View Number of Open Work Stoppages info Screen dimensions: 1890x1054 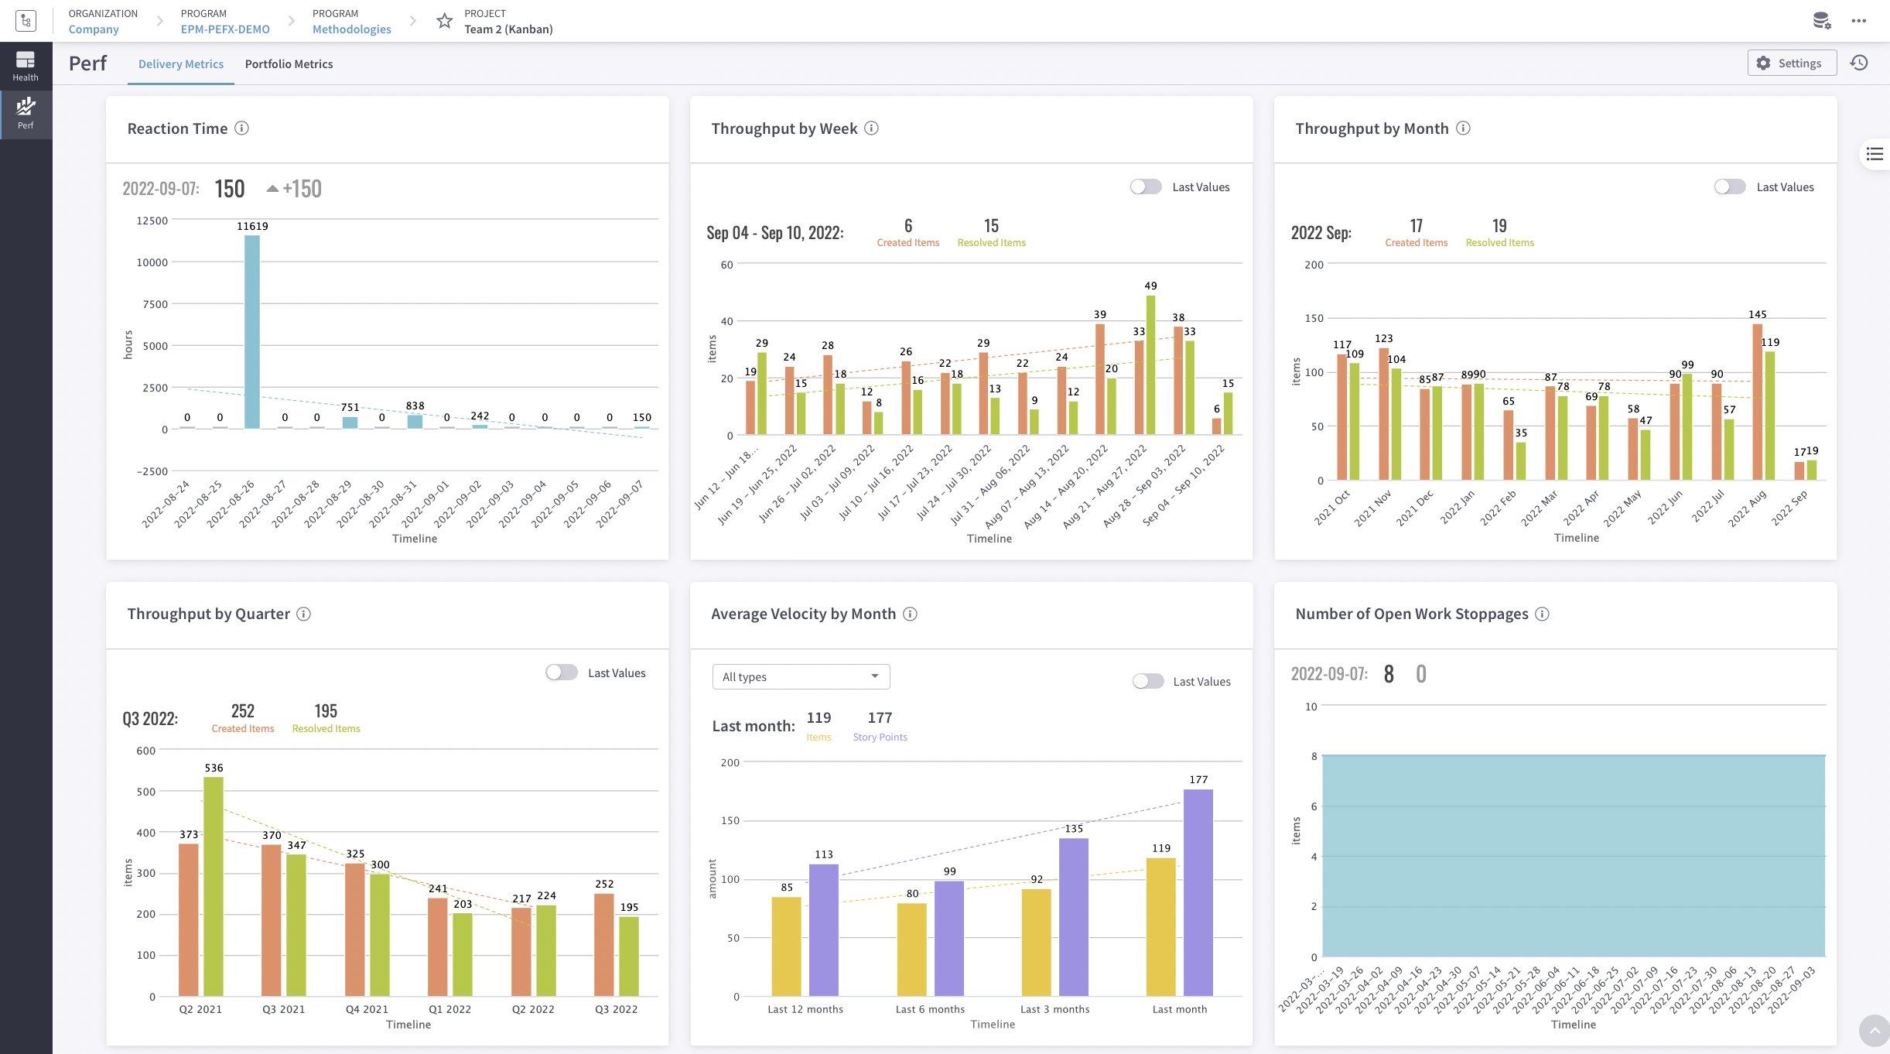pyautogui.click(x=1542, y=614)
